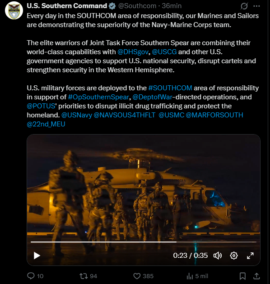Viewport: 270px width, 284px height.
Task: Play the video
Action: [37, 256]
